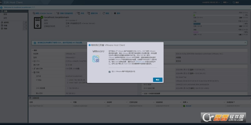This screenshot has height=125, width=251.
Task: Click the 确定 button in dialog
Action: [x=158, y=80]
